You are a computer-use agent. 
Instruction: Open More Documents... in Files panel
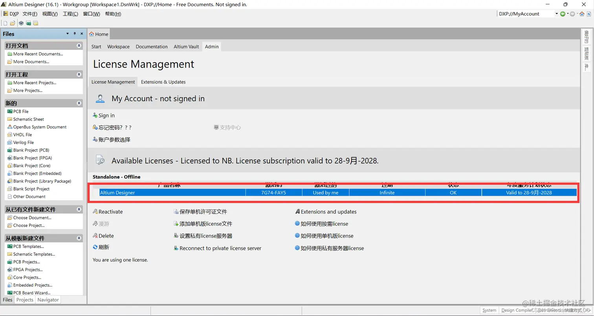pyautogui.click(x=28, y=62)
